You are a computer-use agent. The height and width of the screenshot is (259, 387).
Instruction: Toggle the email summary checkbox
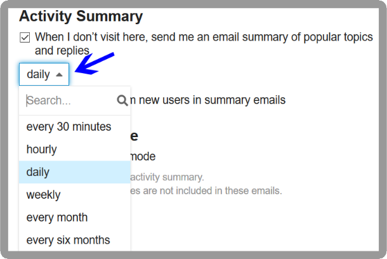[25, 37]
